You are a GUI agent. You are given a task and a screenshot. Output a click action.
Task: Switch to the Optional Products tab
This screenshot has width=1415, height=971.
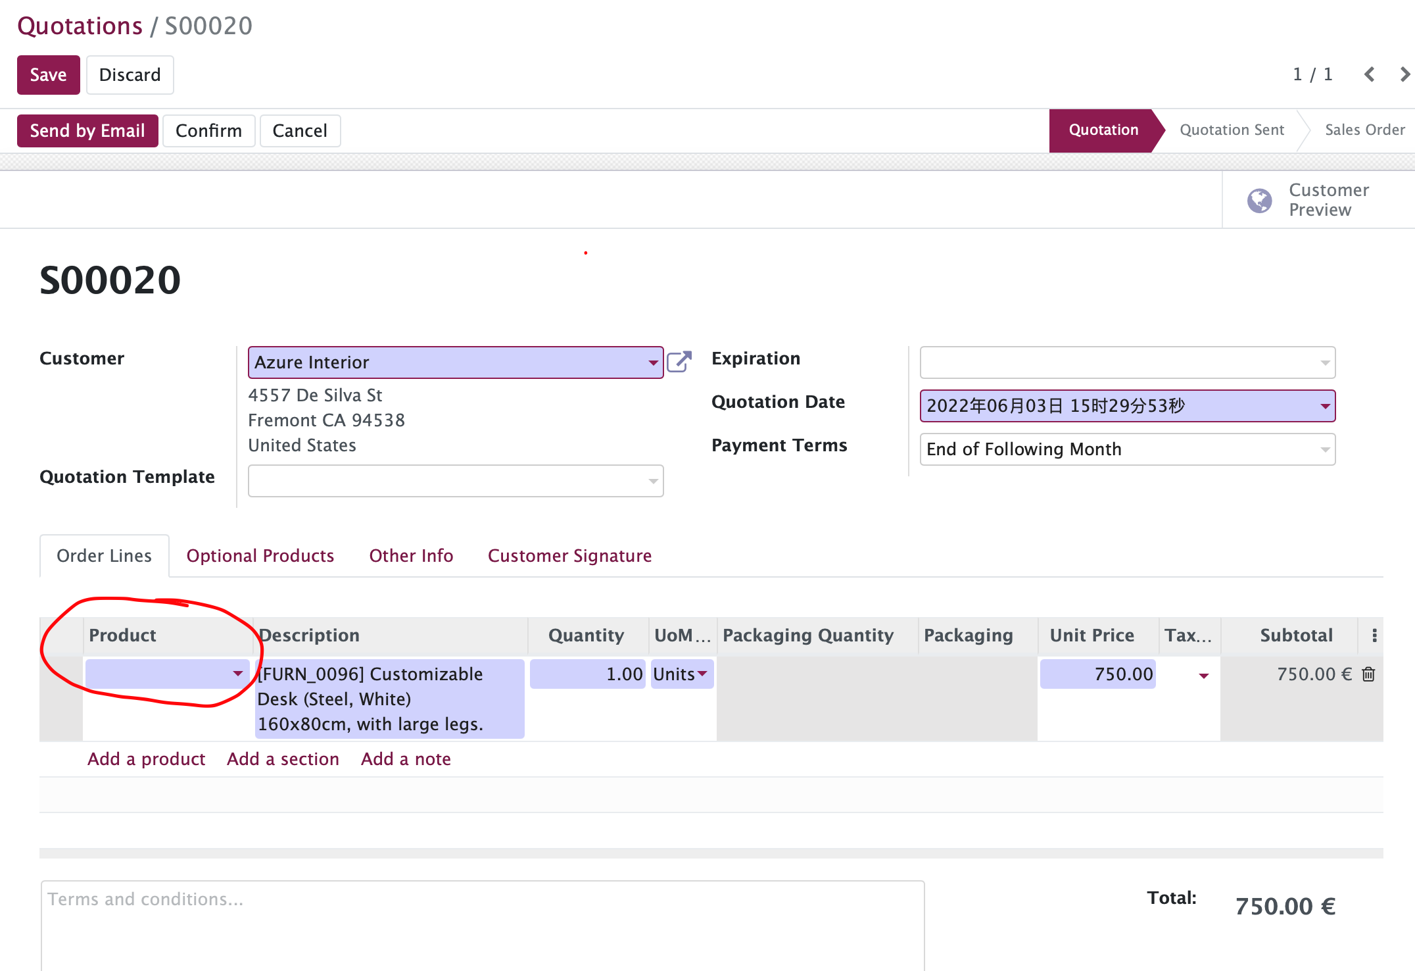coord(260,556)
